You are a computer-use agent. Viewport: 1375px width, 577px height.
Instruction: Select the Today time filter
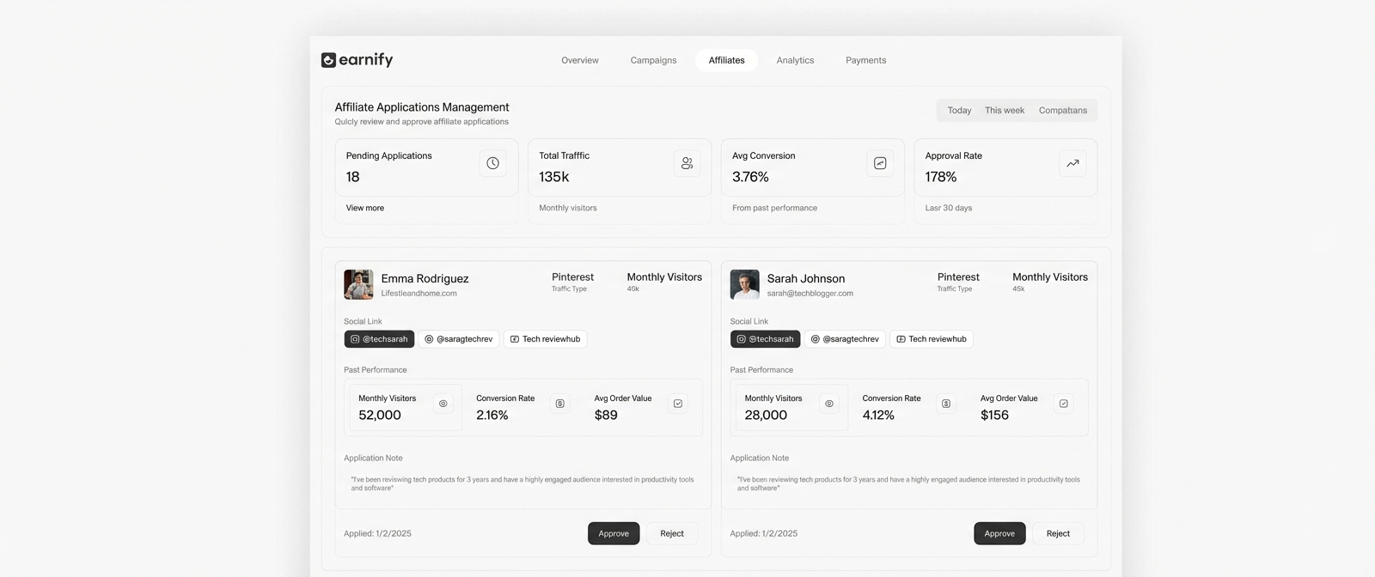pyautogui.click(x=959, y=111)
